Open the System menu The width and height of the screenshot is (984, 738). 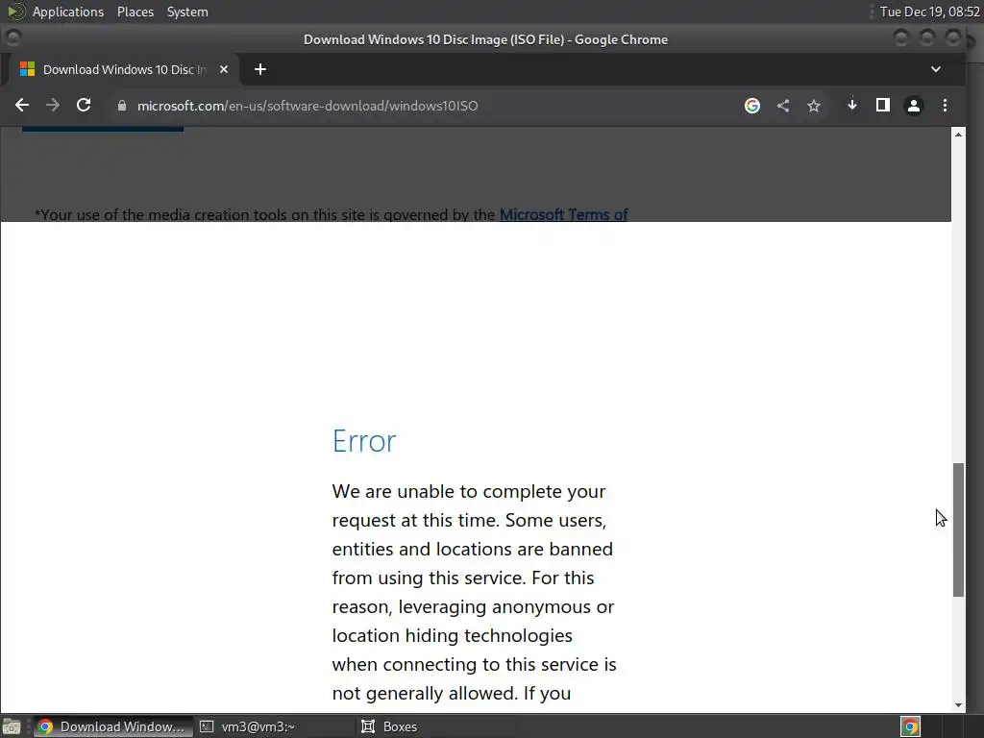tap(187, 12)
